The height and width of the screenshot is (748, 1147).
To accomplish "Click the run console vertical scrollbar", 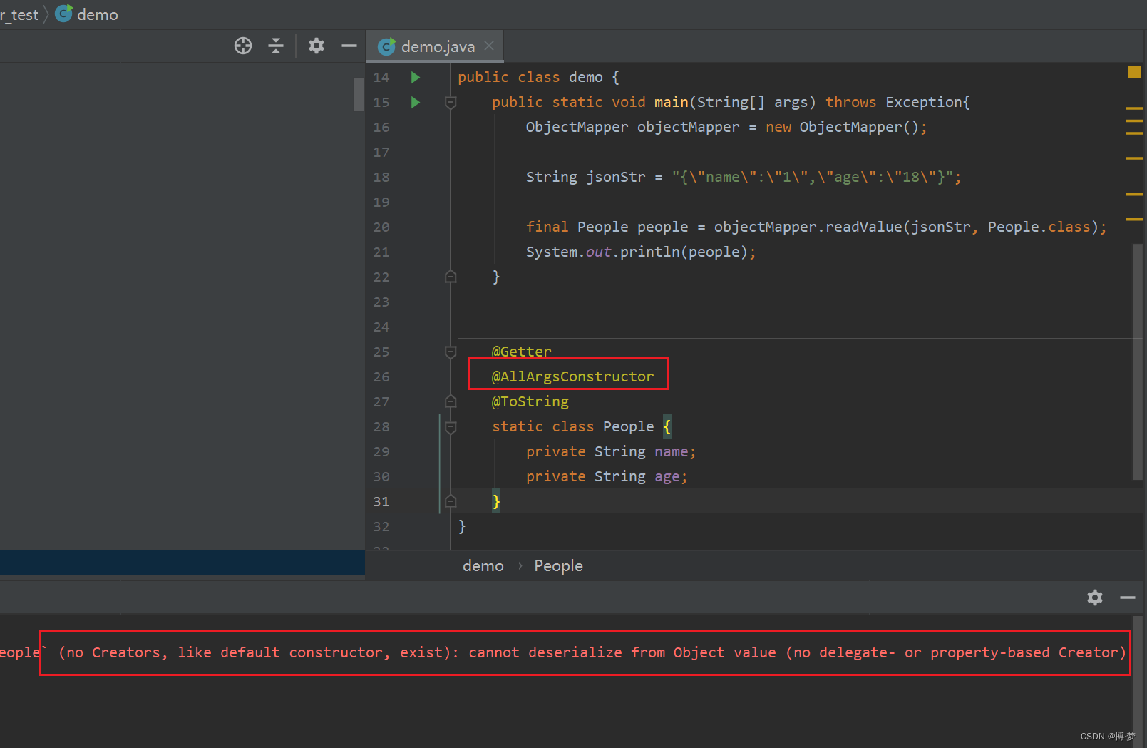I will tap(1138, 681).
